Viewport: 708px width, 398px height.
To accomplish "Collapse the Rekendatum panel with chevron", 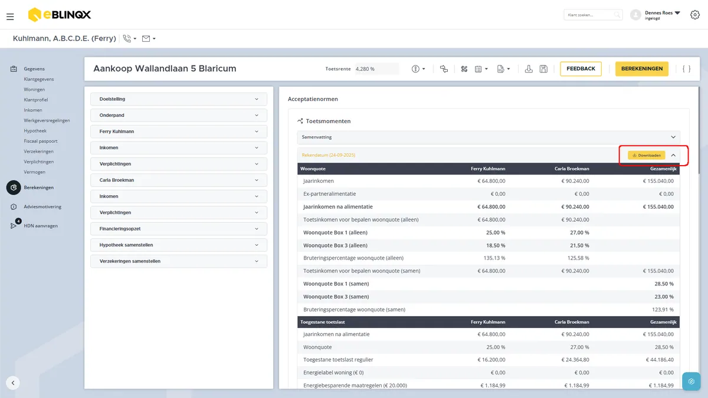I will [673, 155].
